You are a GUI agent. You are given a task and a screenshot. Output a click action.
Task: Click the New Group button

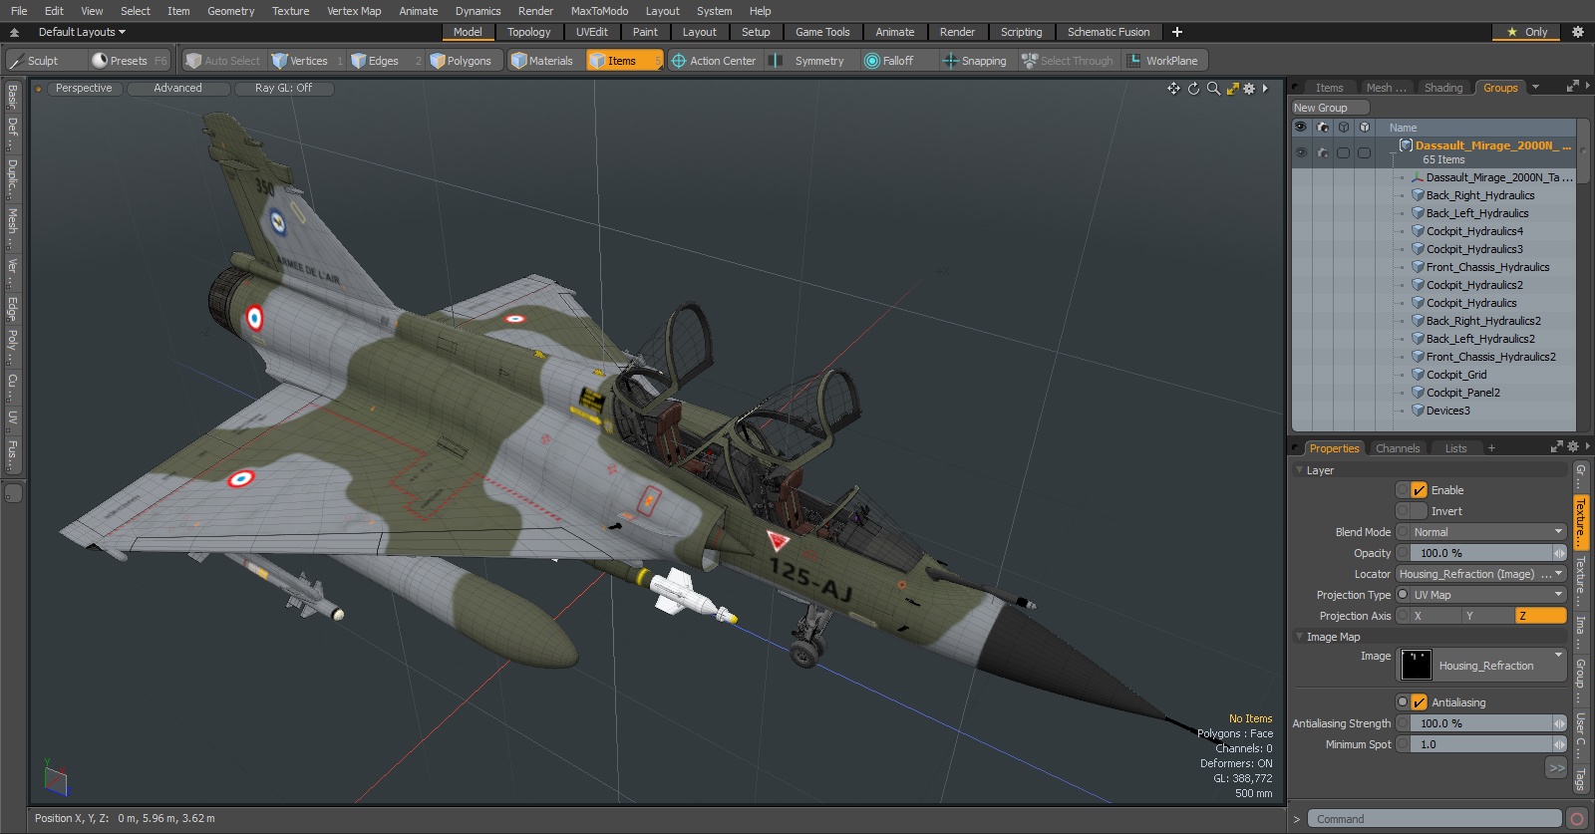(1330, 108)
